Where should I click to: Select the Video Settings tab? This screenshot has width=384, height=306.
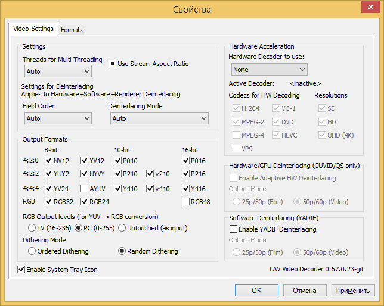pyautogui.click(x=33, y=29)
